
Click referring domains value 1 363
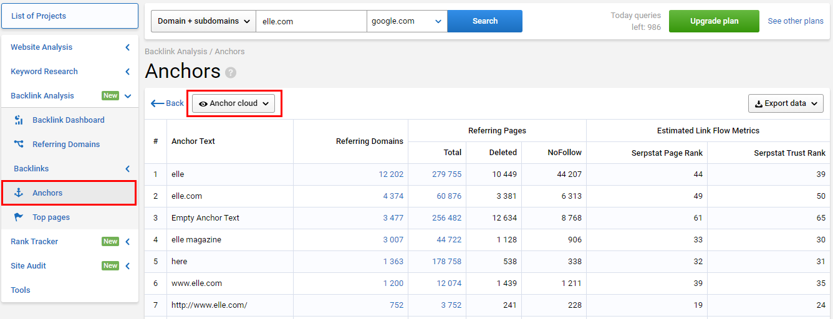click(393, 262)
